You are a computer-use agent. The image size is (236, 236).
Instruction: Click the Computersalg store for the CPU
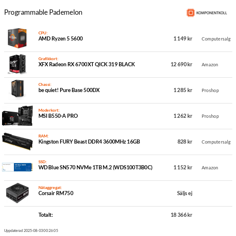216,39
